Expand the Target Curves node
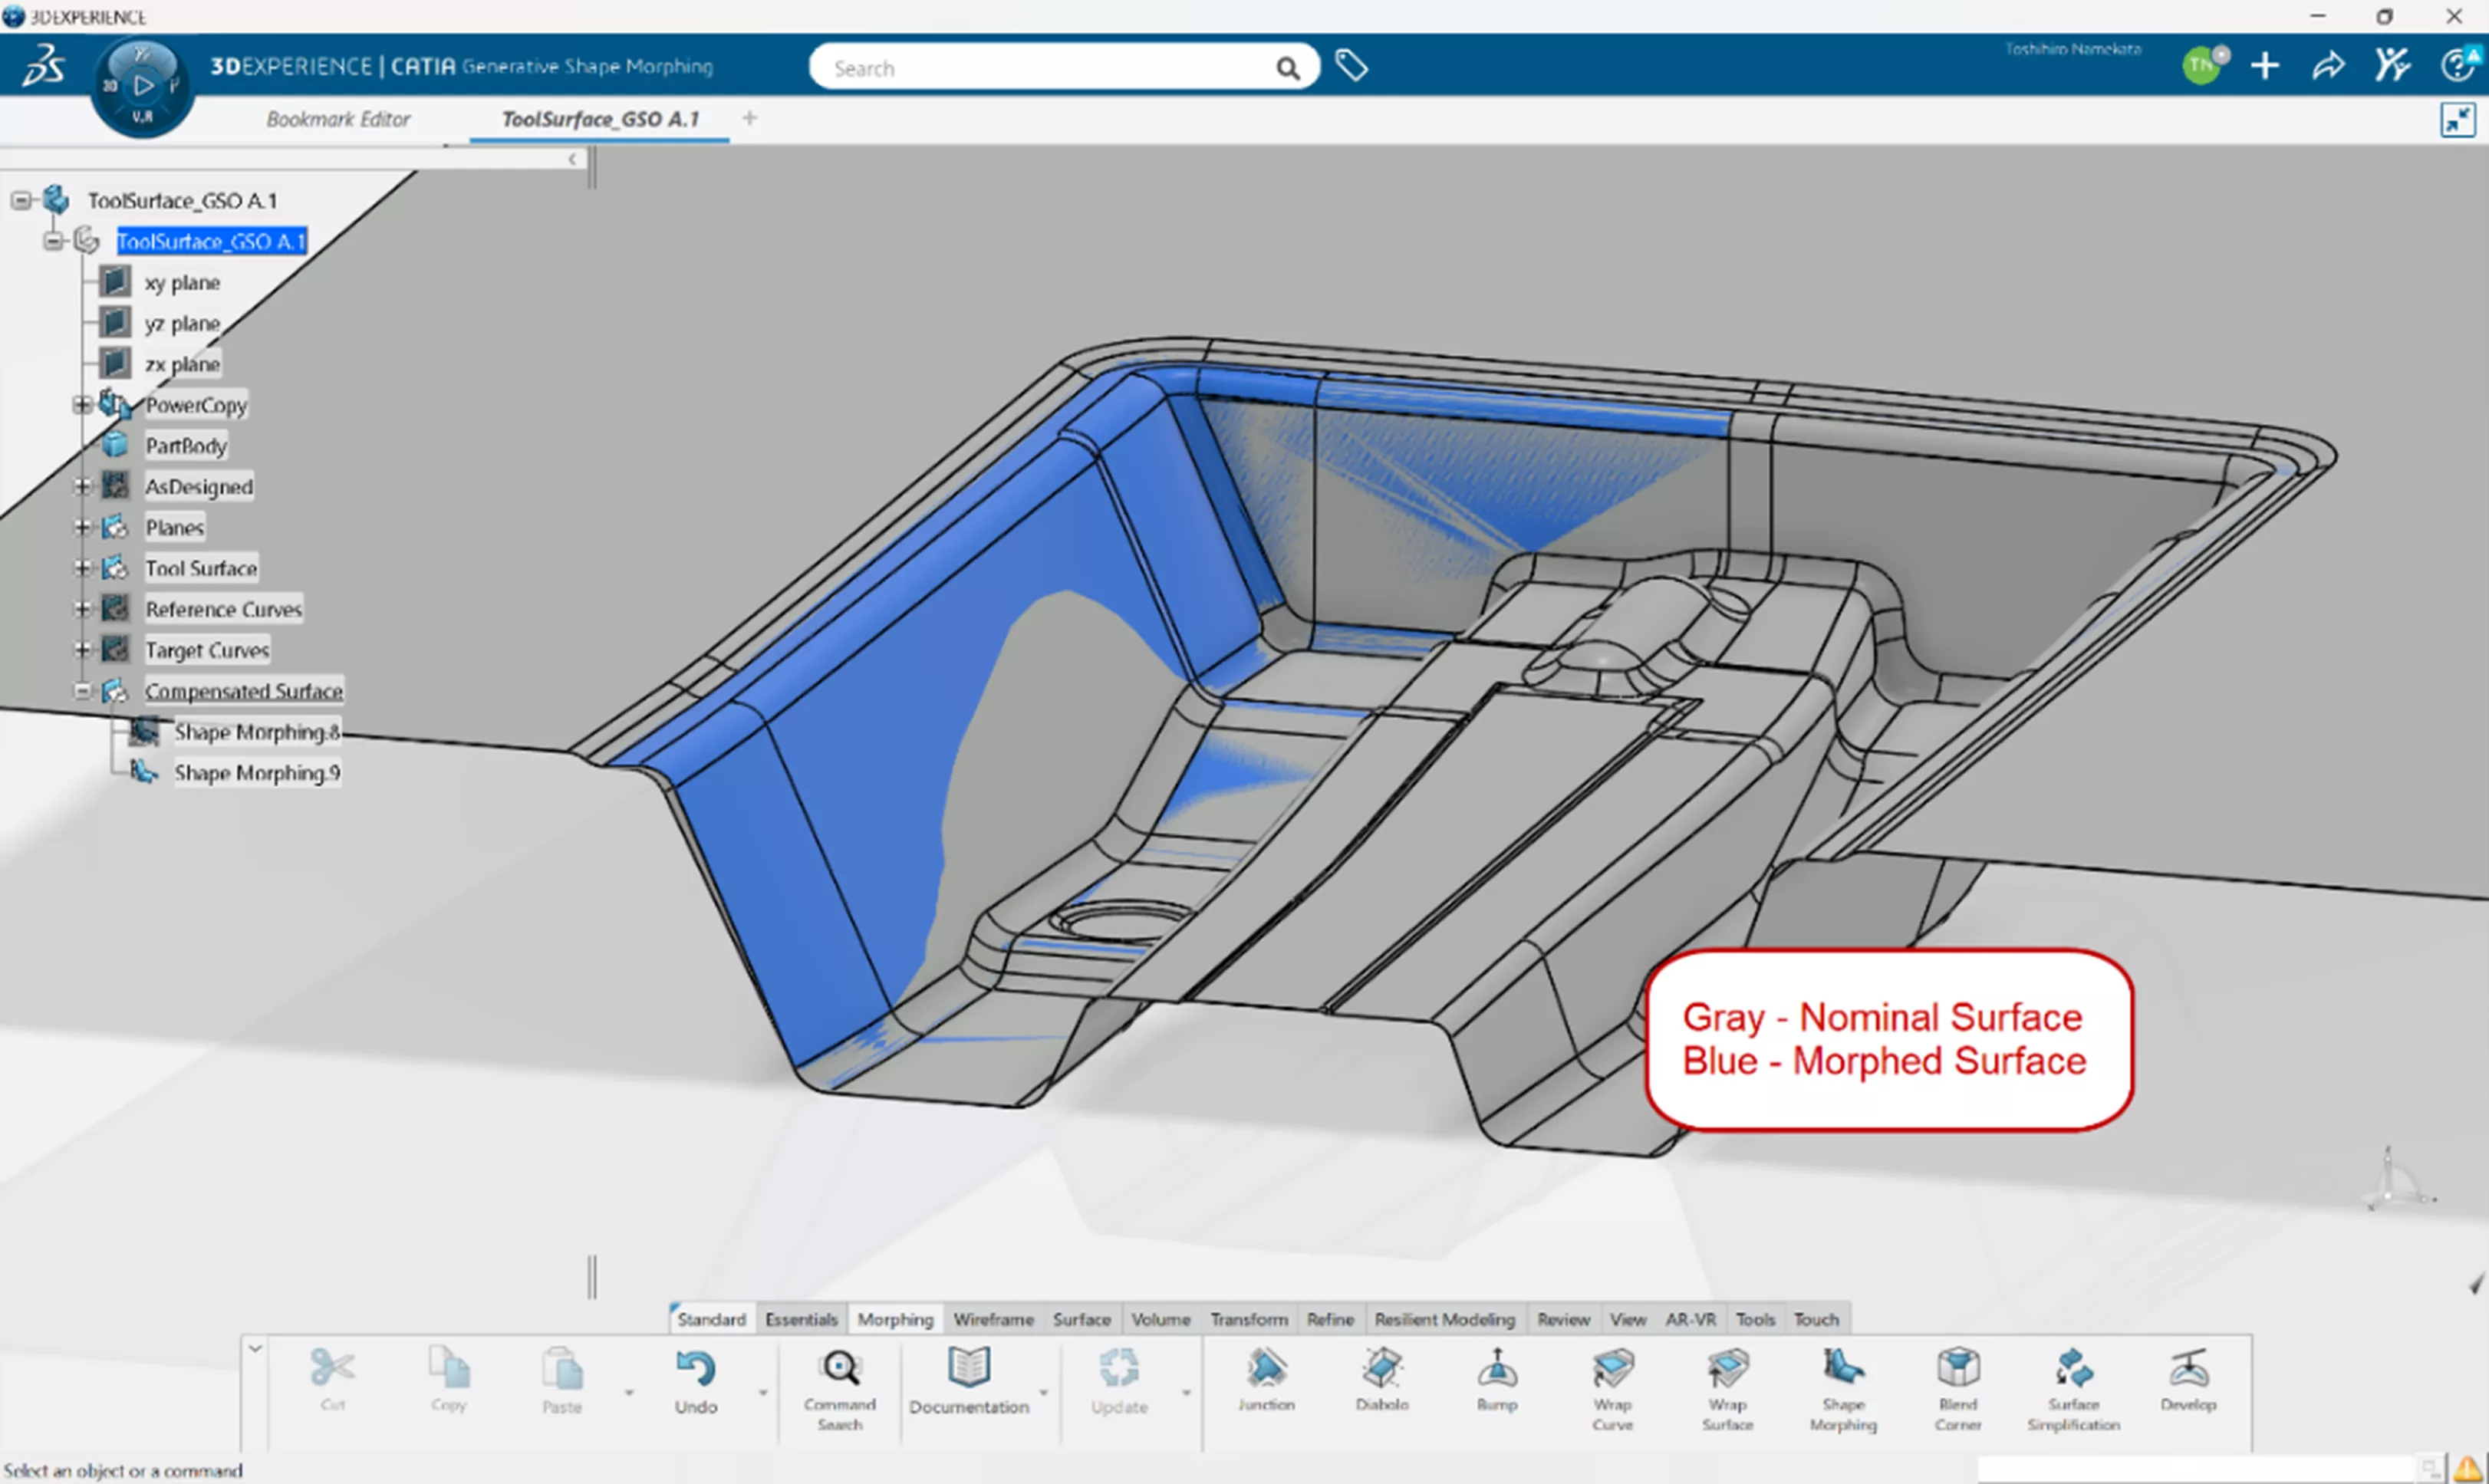 point(82,650)
